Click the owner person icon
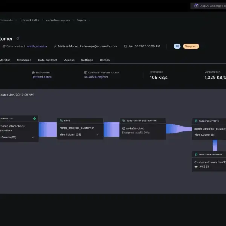 click(x=55, y=46)
